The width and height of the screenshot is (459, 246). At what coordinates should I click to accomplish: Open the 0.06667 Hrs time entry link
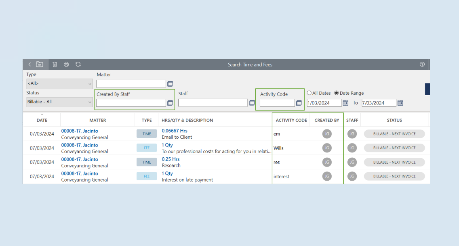pyautogui.click(x=175, y=131)
